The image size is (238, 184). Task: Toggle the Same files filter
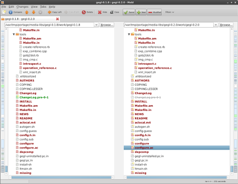[x=129, y=12]
